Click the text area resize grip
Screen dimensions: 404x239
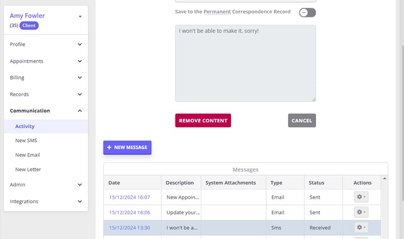click(314, 99)
